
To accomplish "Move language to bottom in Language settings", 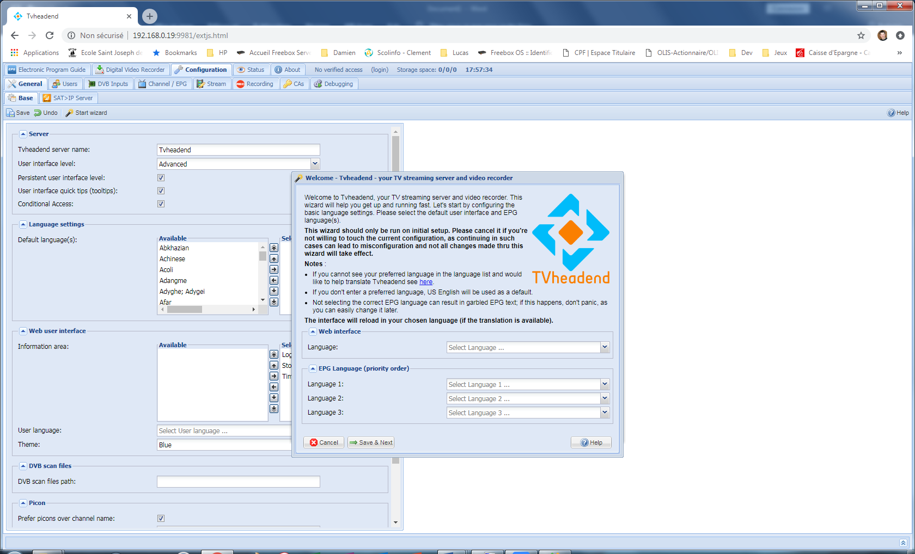I will [274, 302].
